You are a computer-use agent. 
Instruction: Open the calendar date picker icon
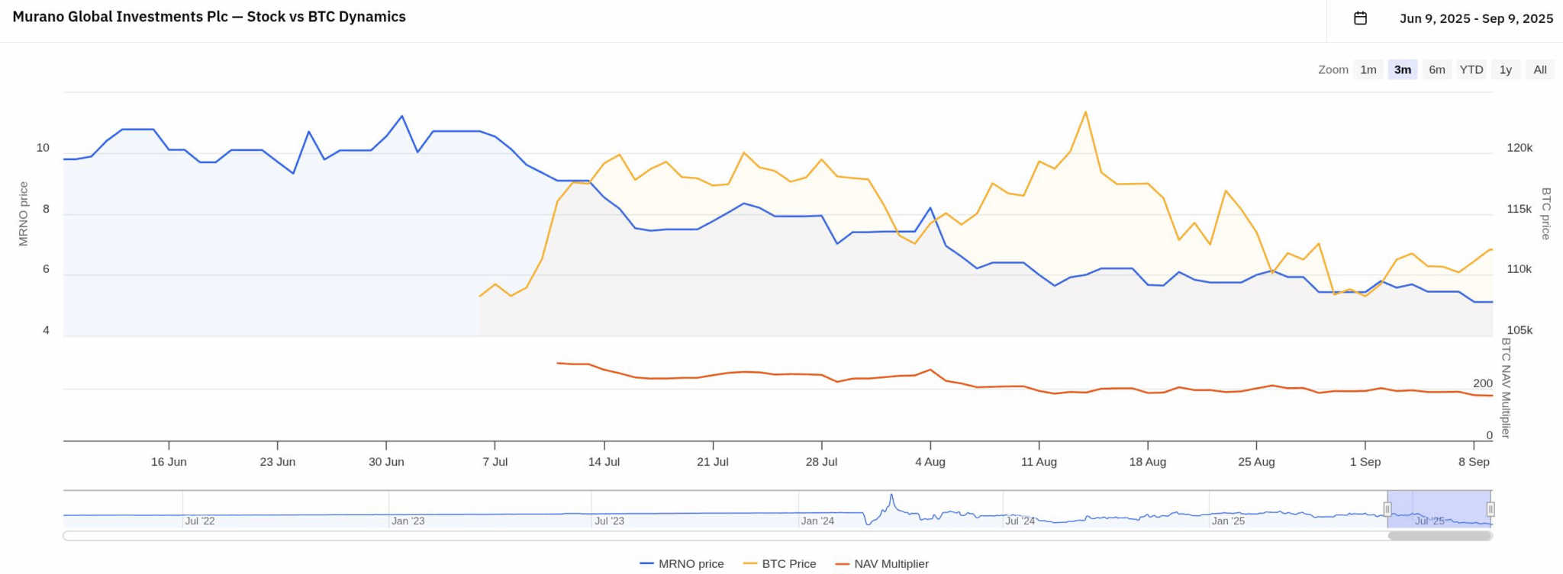click(1360, 18)
